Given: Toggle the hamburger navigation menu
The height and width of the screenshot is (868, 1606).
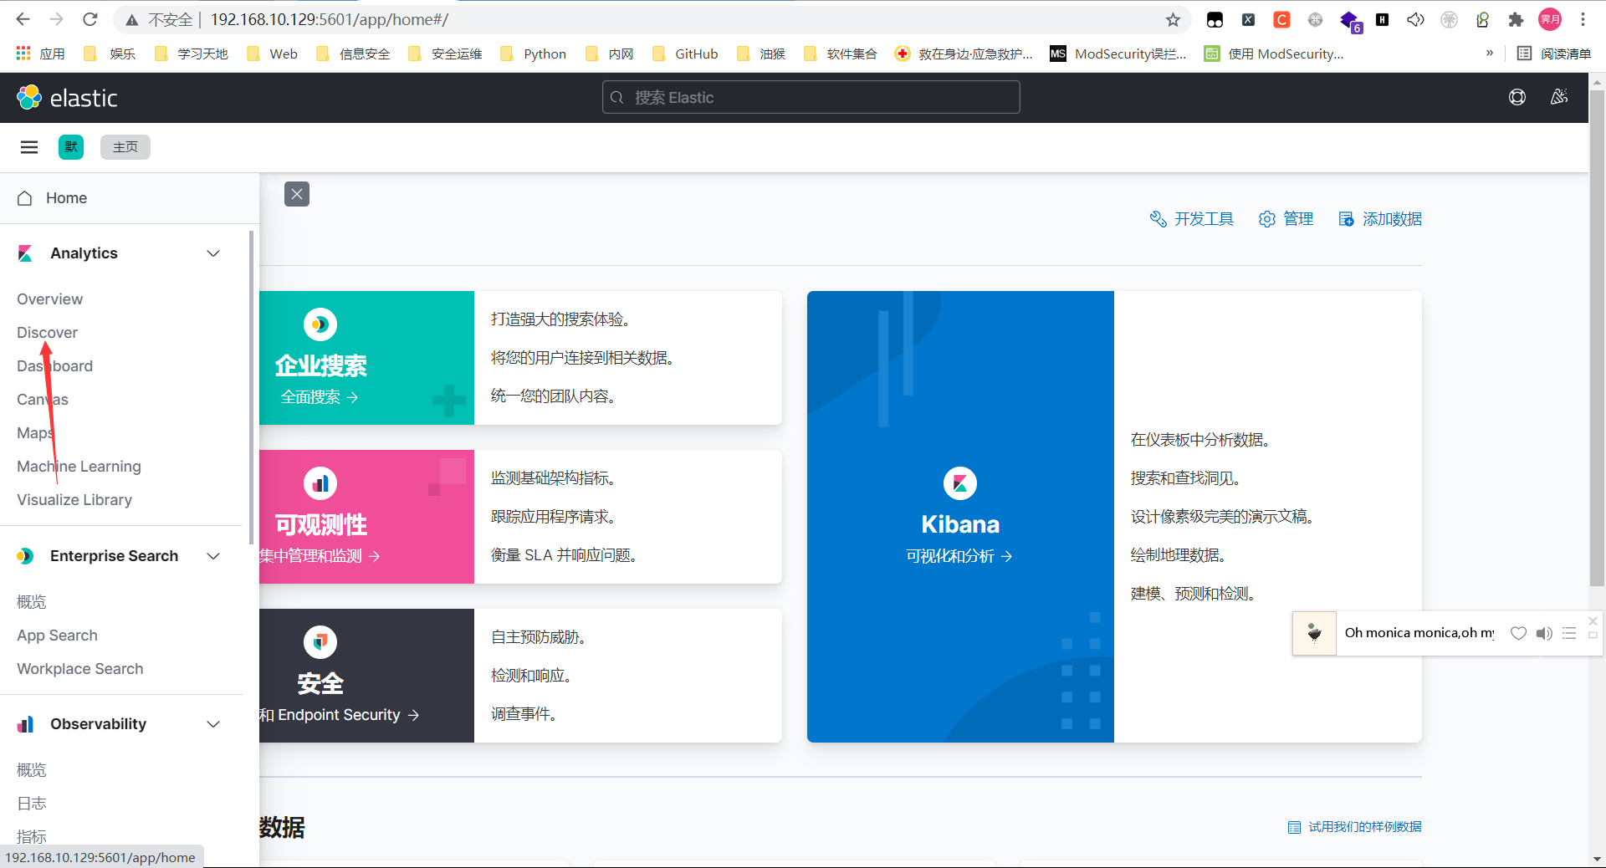Looking at the screenshot, I should tap(29, 147).
